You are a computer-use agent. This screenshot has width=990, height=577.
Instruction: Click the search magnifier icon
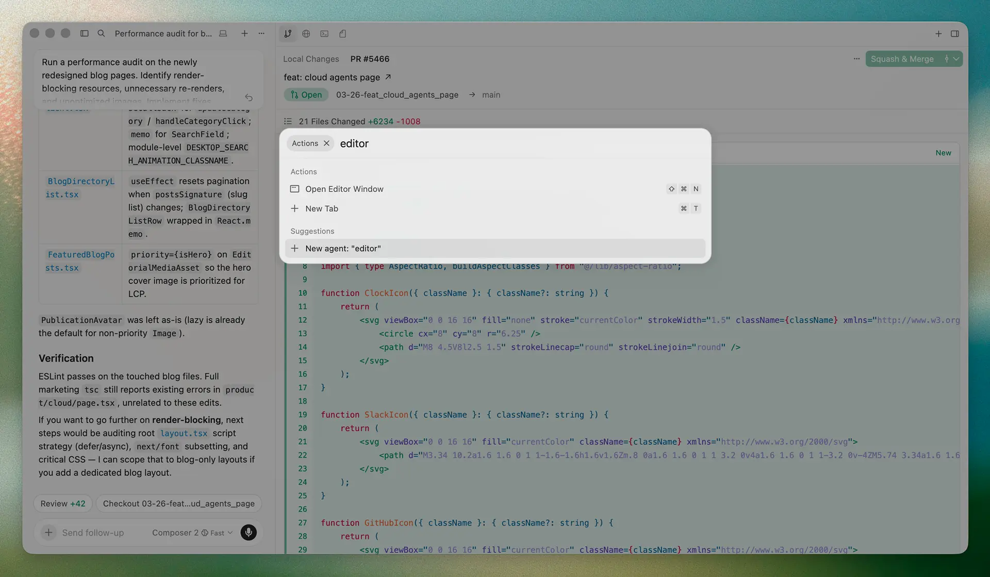pyautogui.click(x=101, y=34)
